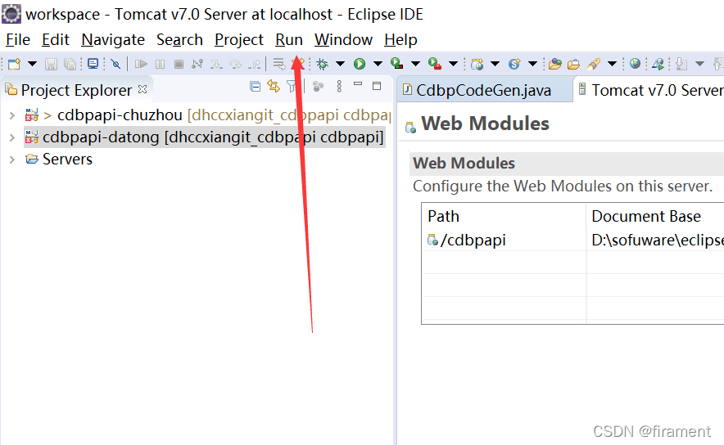724x445 pixels.
Task: Click the Step Into icon
Action: (216, 64)
